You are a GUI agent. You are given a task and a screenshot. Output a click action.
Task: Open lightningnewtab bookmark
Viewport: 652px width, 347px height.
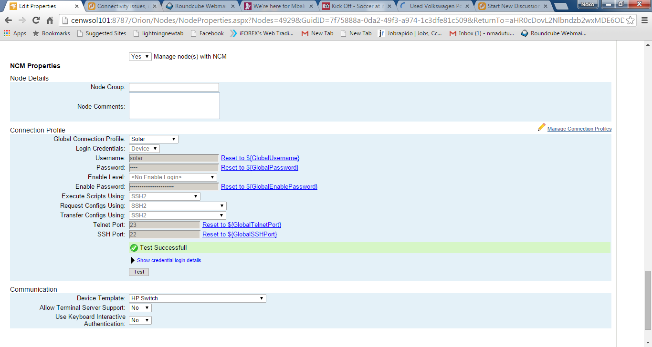pyautogui.click(x=158, y=33)
